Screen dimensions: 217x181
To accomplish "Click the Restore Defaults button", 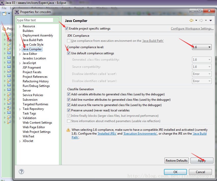I will pos(176,161).
